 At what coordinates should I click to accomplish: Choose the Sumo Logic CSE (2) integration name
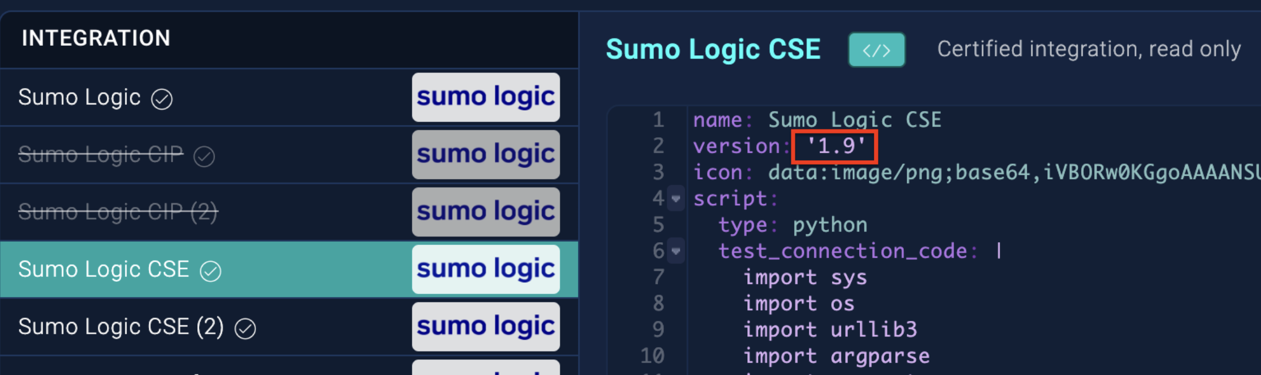(121, 327)
